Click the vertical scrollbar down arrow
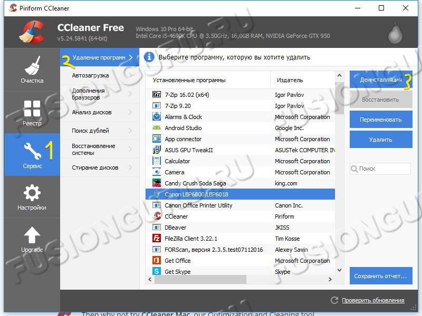Screen dimensions: 422x316 [339, 270]
